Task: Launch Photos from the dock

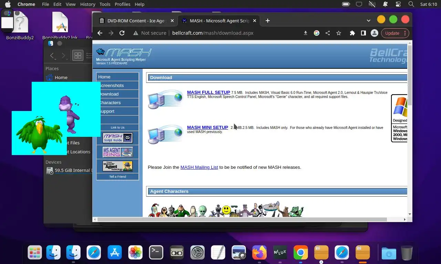Action: (135, 253)
